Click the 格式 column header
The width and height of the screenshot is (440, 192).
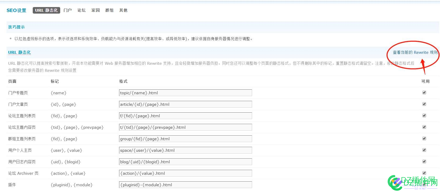(x=123, y=81)
